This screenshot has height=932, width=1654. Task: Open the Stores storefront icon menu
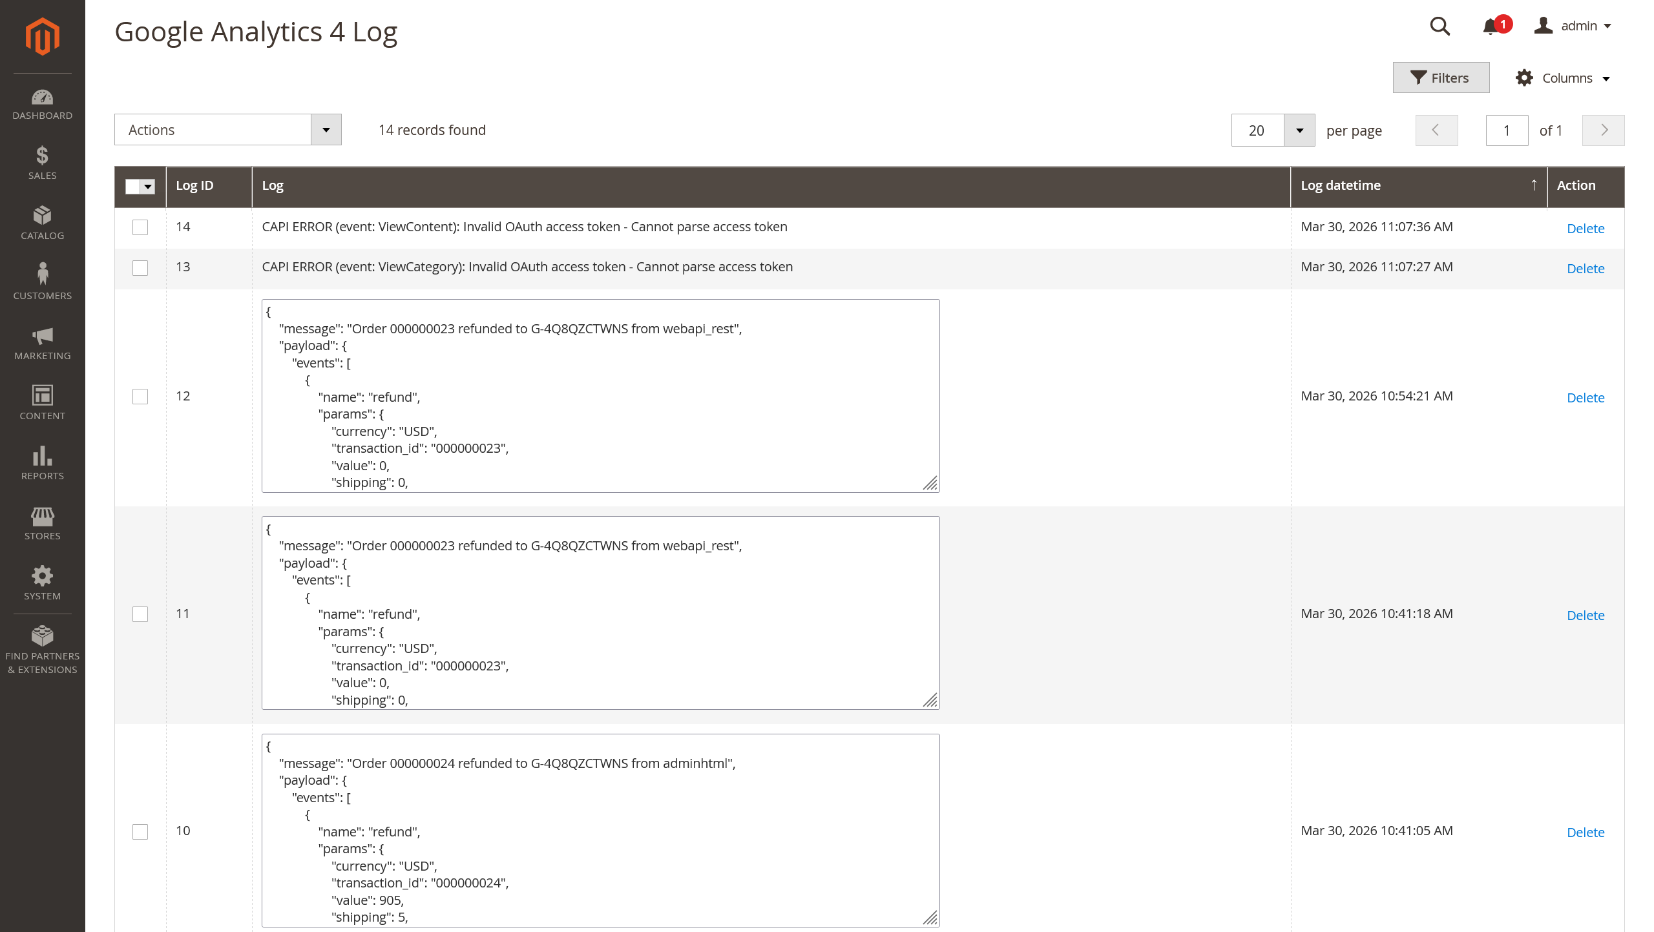click(x=43, y=516)
